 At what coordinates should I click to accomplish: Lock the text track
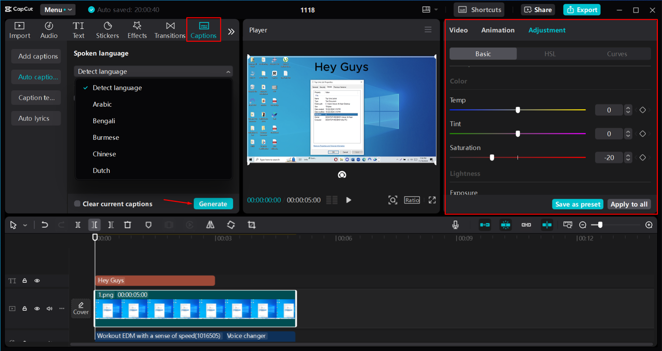click(x=24, y=281)
